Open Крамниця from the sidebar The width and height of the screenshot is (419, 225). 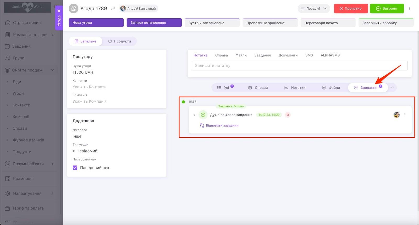pos(23,179)
